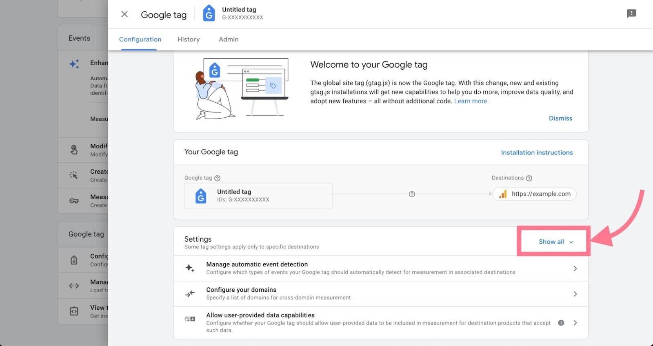Click the user-provided data capabilities icon

tap(190, 319)
